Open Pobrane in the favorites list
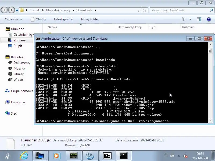This screenshot has height=161, width=215. [17, 40]
